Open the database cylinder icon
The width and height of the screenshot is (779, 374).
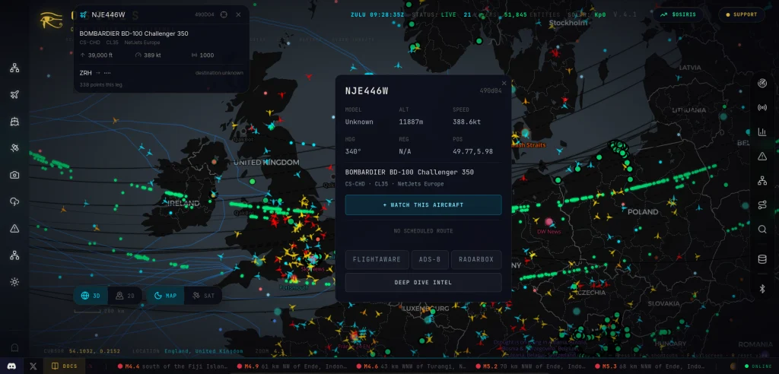click(762, 258)
